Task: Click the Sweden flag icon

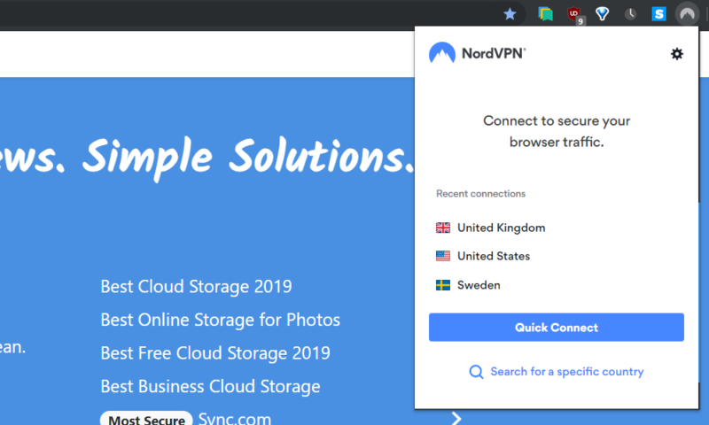Action: [442, 285]
